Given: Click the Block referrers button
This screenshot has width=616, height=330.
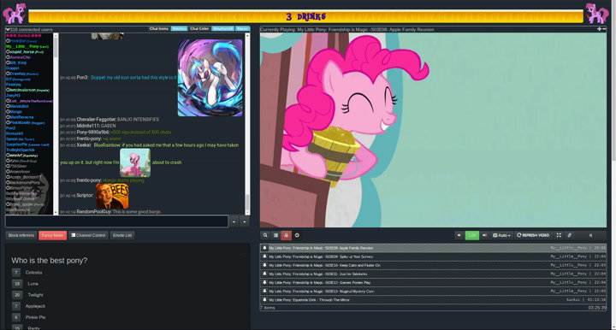Looking at the screenshot, I should 21,235.
